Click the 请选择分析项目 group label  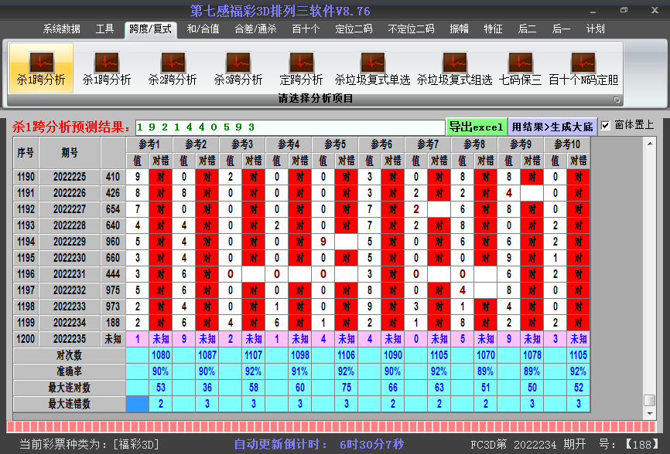(316, 99)
